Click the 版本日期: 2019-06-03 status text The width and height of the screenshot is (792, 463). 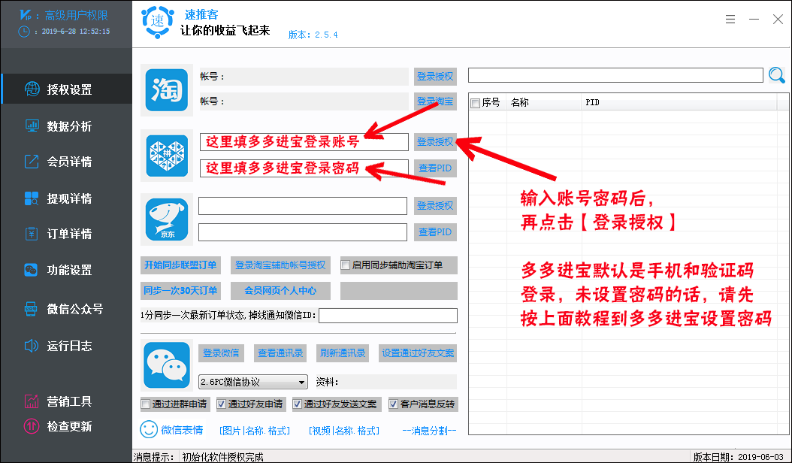[739, 457]
